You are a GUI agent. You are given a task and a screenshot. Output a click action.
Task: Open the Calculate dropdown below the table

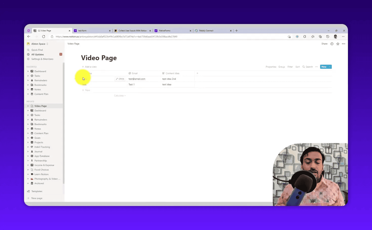coord(119,95)
